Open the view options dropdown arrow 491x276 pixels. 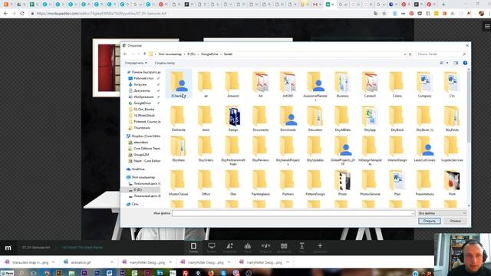tap(447, 63)
